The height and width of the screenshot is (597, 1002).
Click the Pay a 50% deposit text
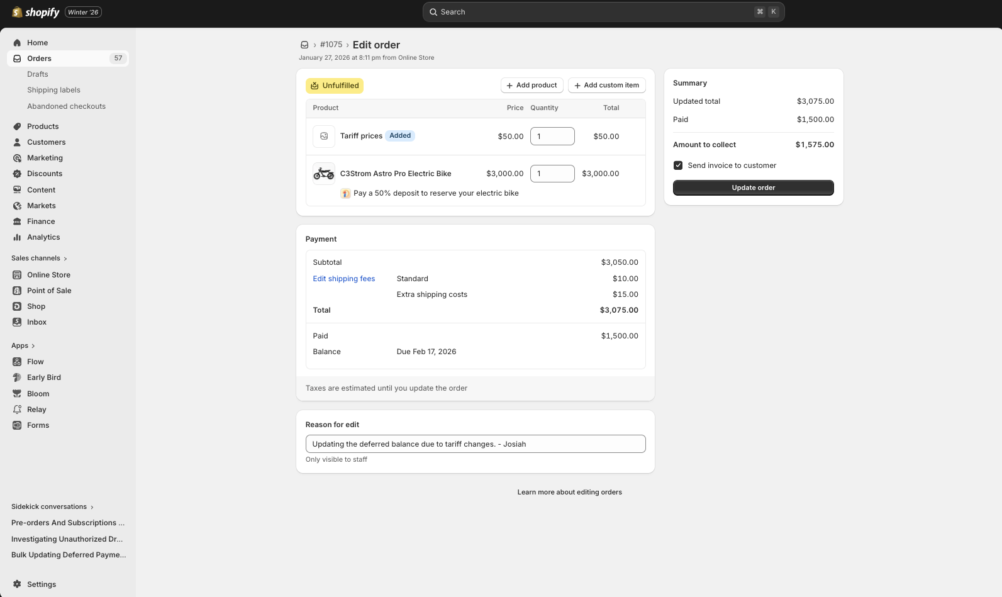(x=436, y=193)
